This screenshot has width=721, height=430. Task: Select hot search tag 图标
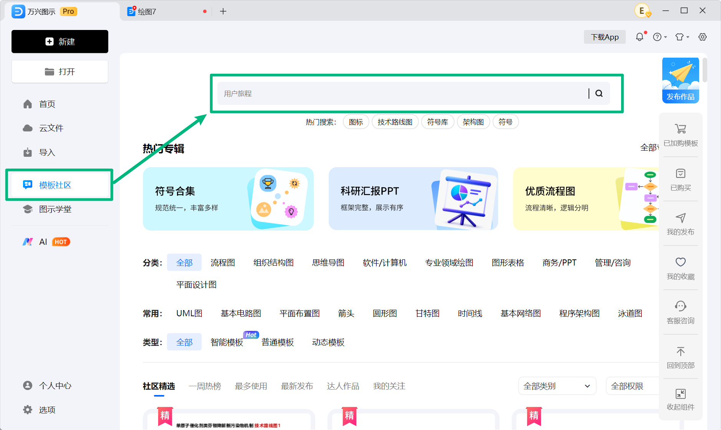[356, 122]
